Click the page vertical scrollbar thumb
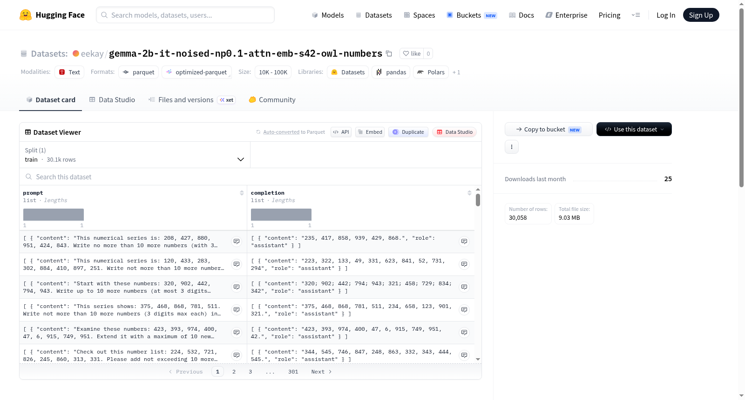Image resolution: width=745 pixels, height=400 pixels. click(x=741, y=98)
